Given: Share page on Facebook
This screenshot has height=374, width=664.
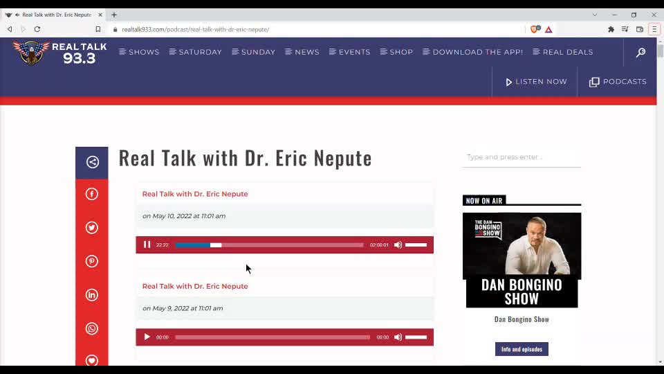Looking at the screenshot, I should click(92, 194).
